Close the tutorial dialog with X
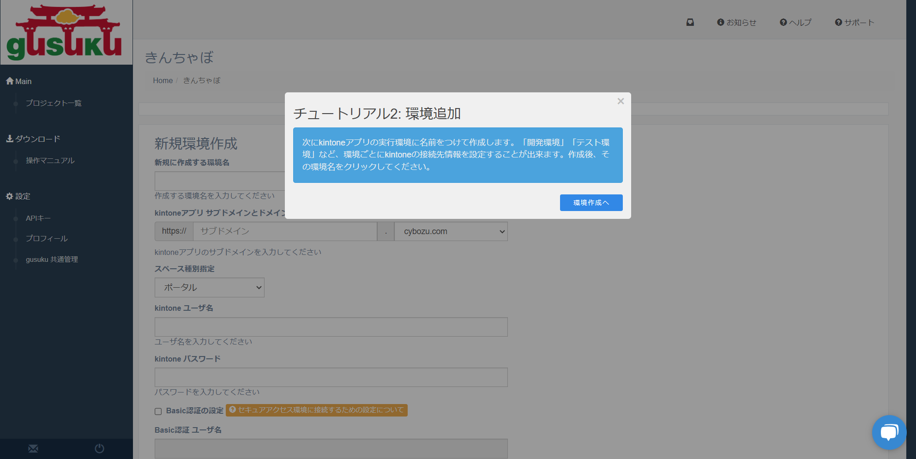Viewport: 916px width, 459px height. 621,101
